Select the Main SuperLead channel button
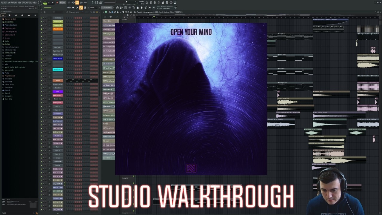 pyautogui.click(x=58, y=55)
